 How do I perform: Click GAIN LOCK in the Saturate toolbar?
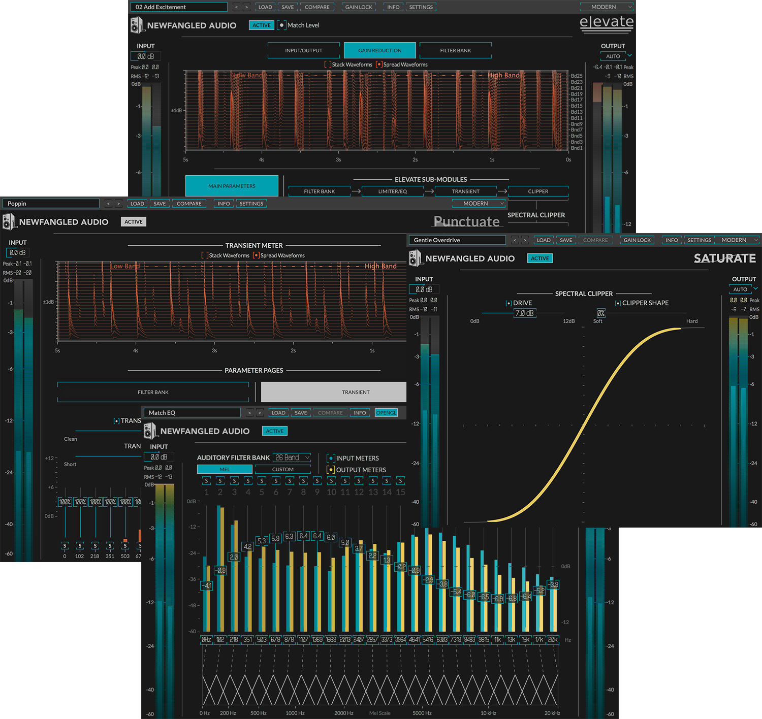point(637,240)
